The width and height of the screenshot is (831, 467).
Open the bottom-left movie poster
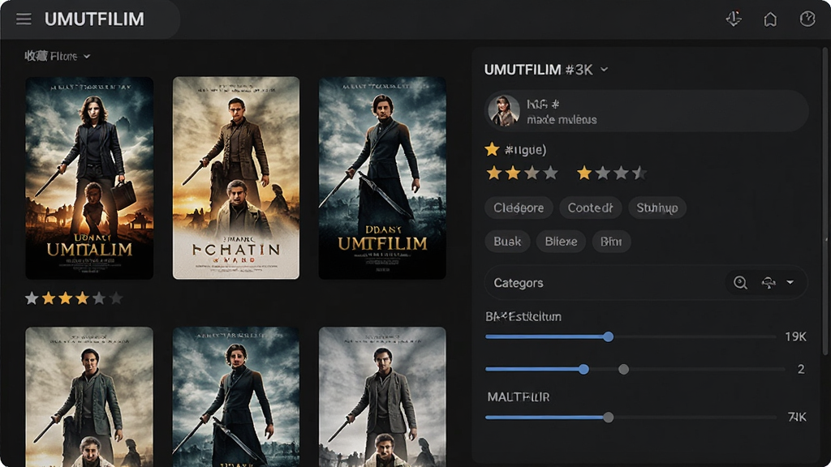coord(89,396)
